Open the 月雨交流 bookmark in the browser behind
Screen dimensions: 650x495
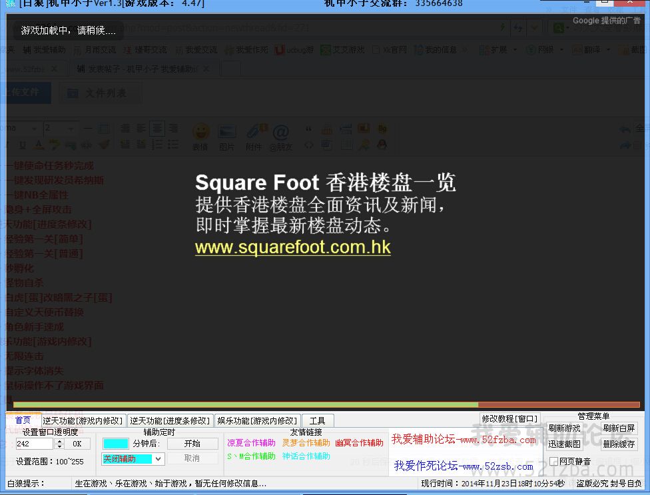(x=95, y=50)
